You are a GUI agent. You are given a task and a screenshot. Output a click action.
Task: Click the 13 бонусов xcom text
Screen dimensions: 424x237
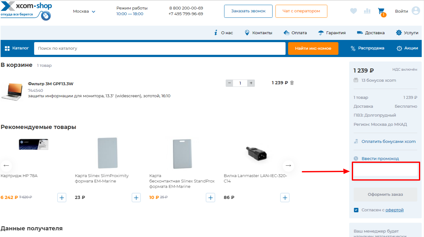point(379,80)
